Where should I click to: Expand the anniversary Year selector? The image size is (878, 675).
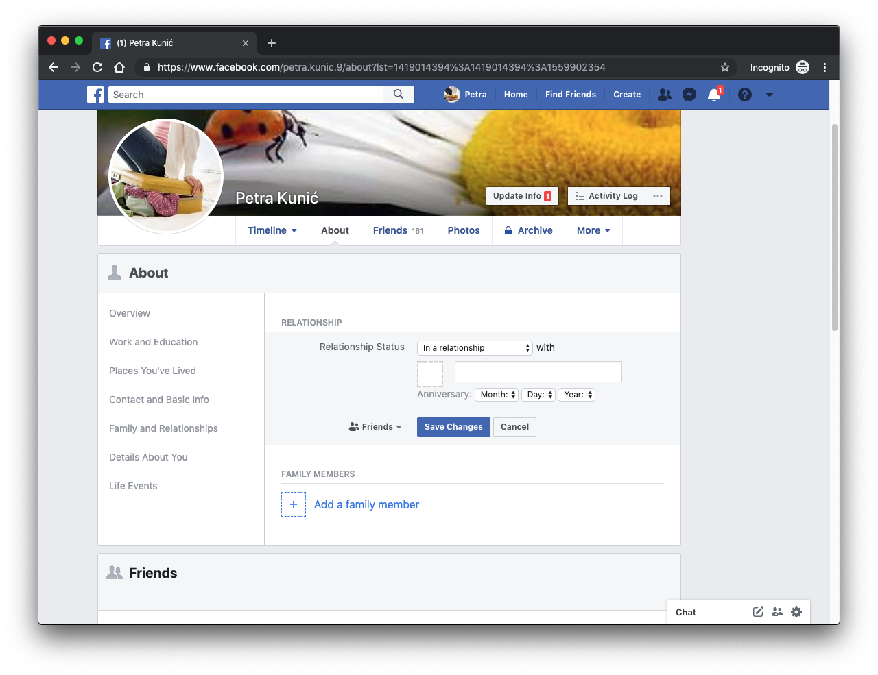[576, 395]
